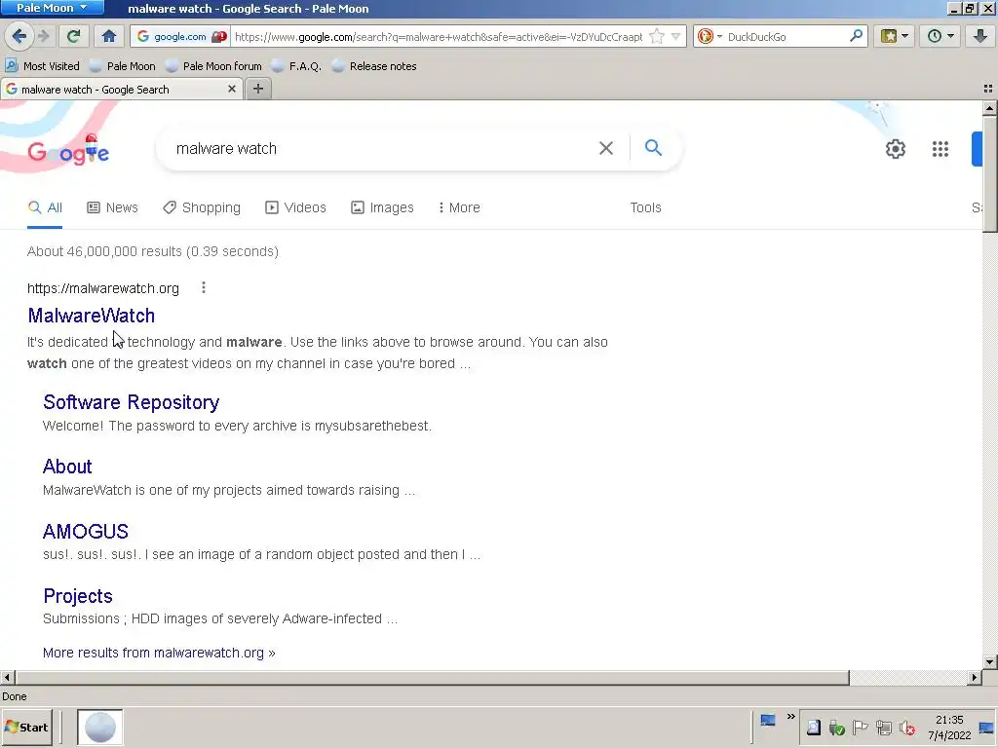The width and height of the screenshot is (998, 748).
Task: Clear the search query with X
Action: 606,148
